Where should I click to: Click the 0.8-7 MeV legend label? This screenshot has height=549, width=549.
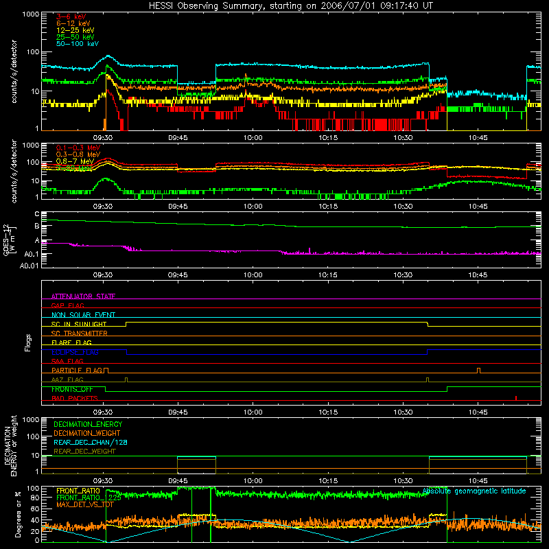(75, 161)
